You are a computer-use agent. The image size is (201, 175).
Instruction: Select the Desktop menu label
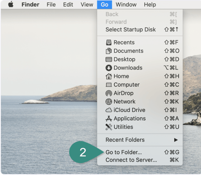coord(125,59)
